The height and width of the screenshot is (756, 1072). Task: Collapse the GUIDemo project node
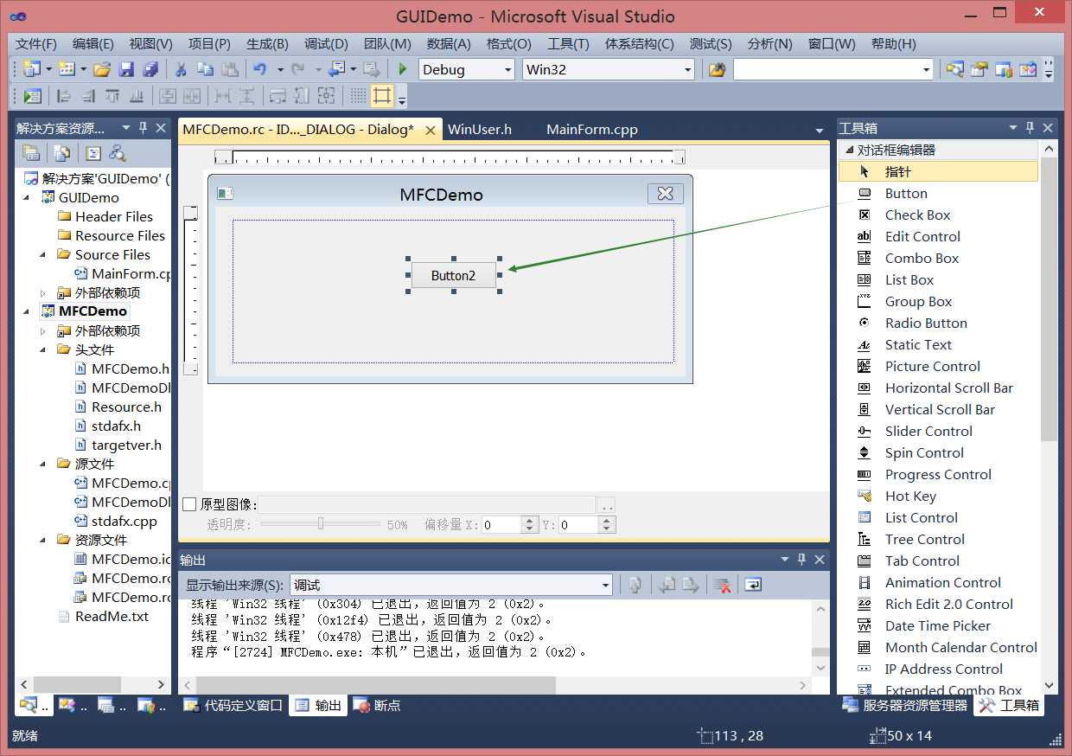coord(26,197)
